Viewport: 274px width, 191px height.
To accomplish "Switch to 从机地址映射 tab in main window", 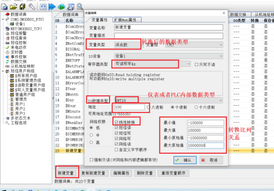I will coord(263,15).
